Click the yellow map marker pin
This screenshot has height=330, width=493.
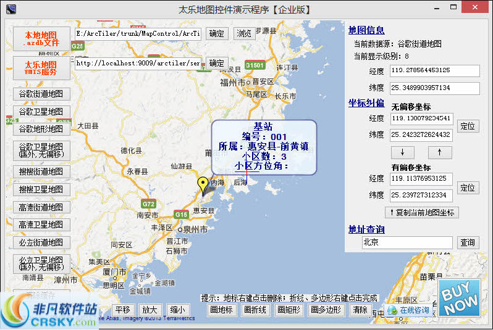coord(203,186)
